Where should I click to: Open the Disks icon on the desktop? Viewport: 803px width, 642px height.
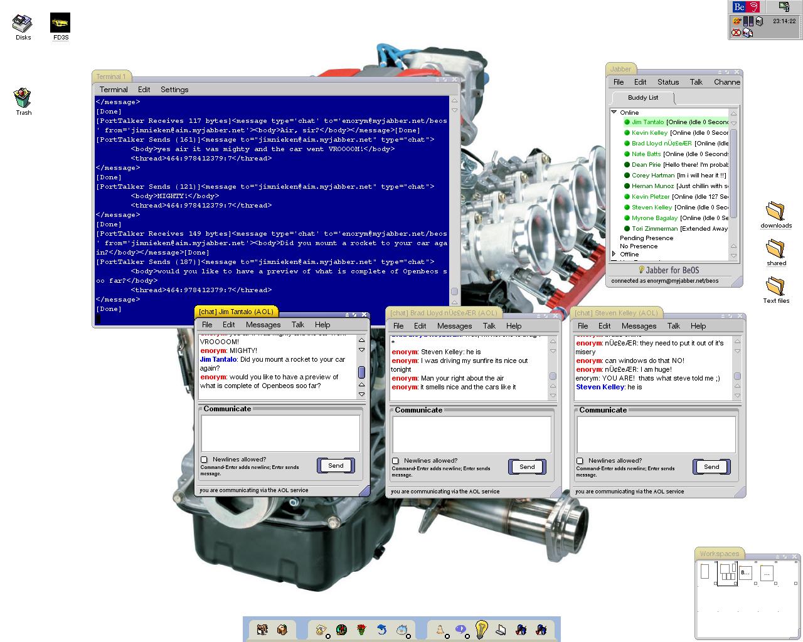[x=23, y=24]
